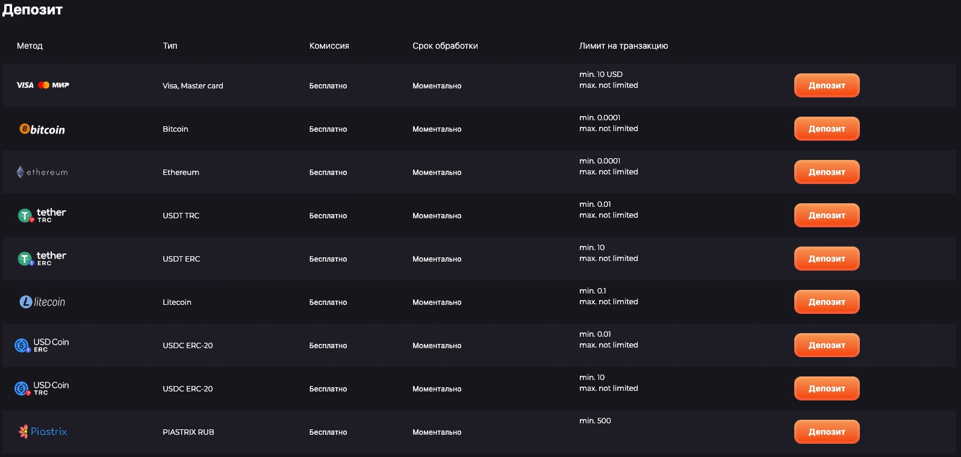Choose the USD Coin ERC logo
This screenshot has width=961, height=457.
coord(42,345)
